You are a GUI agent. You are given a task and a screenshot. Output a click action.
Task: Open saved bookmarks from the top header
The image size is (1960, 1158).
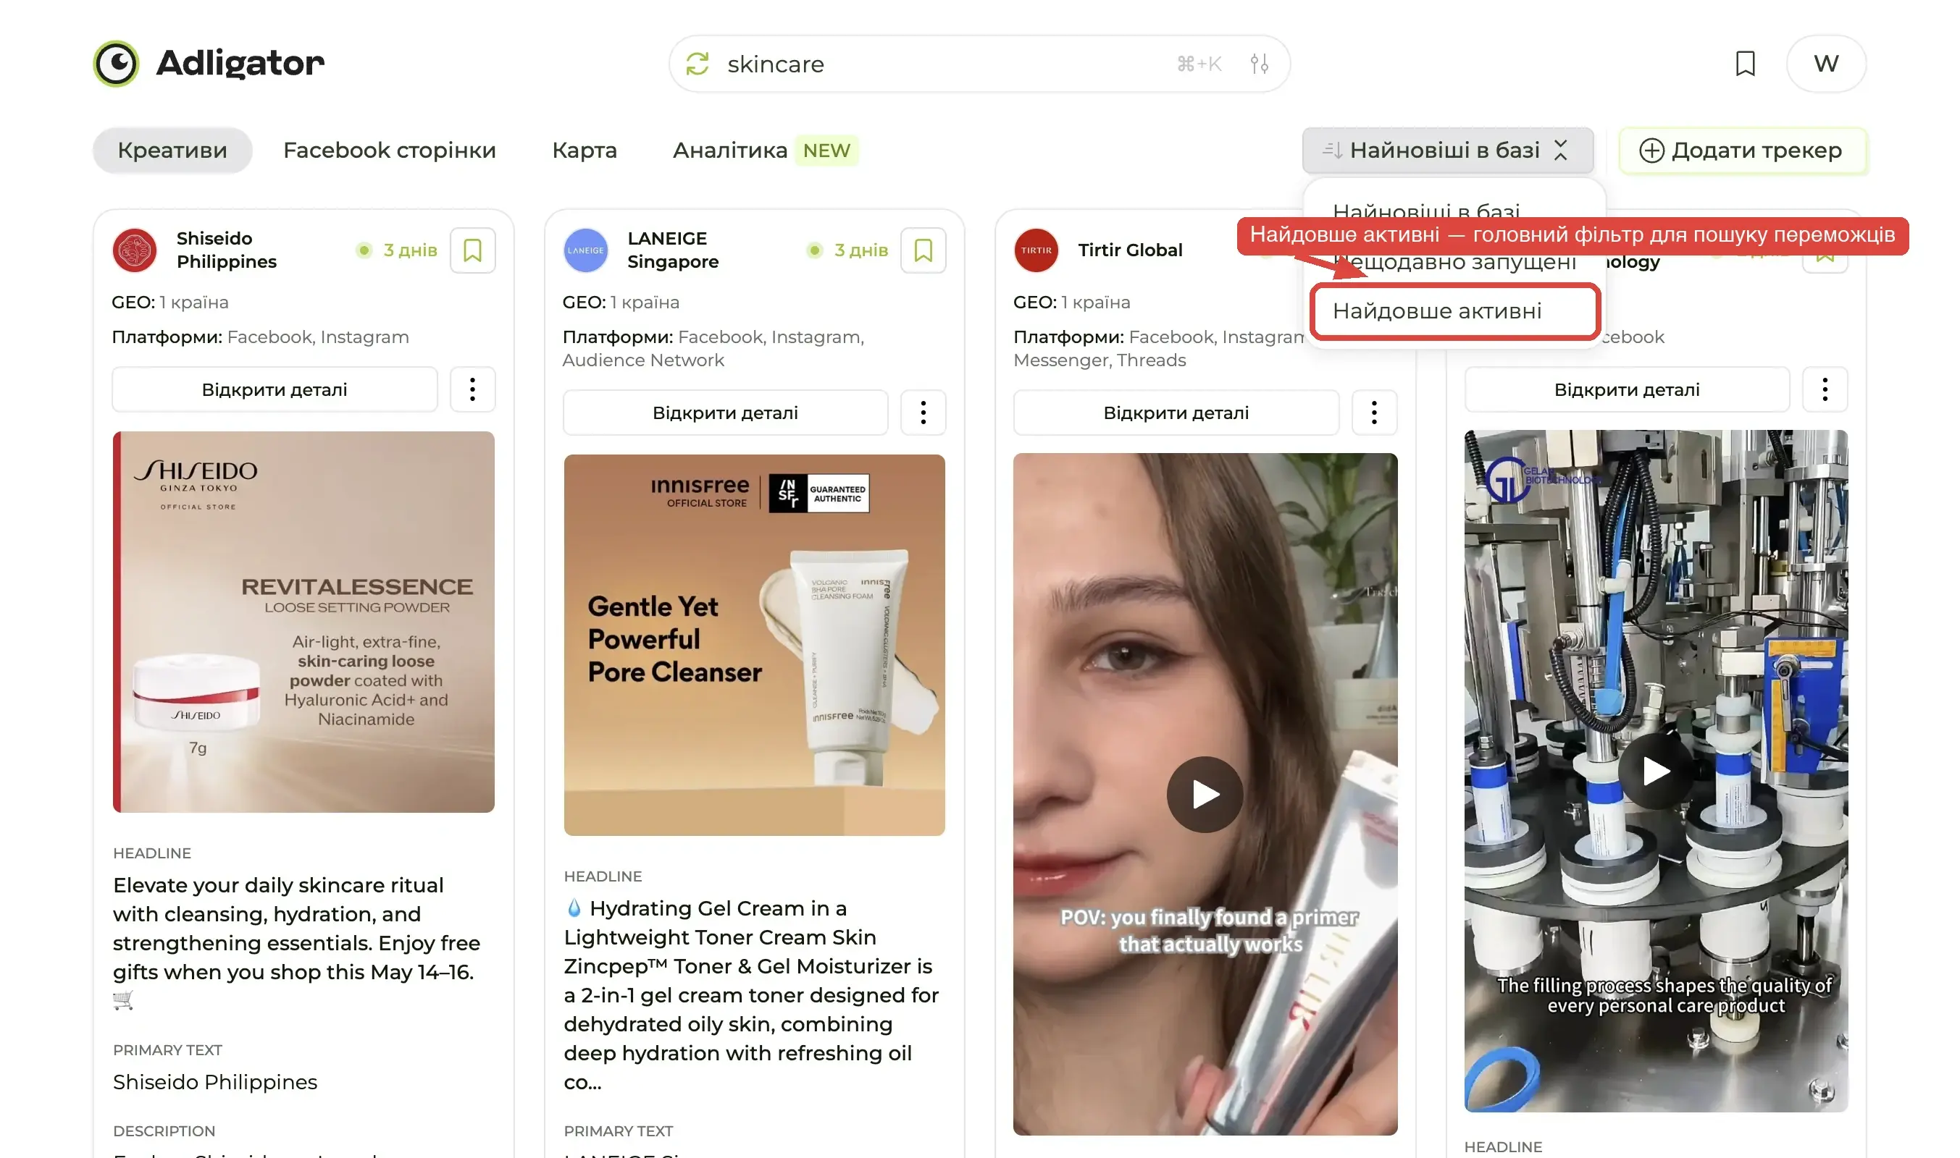coord(1744,64)
